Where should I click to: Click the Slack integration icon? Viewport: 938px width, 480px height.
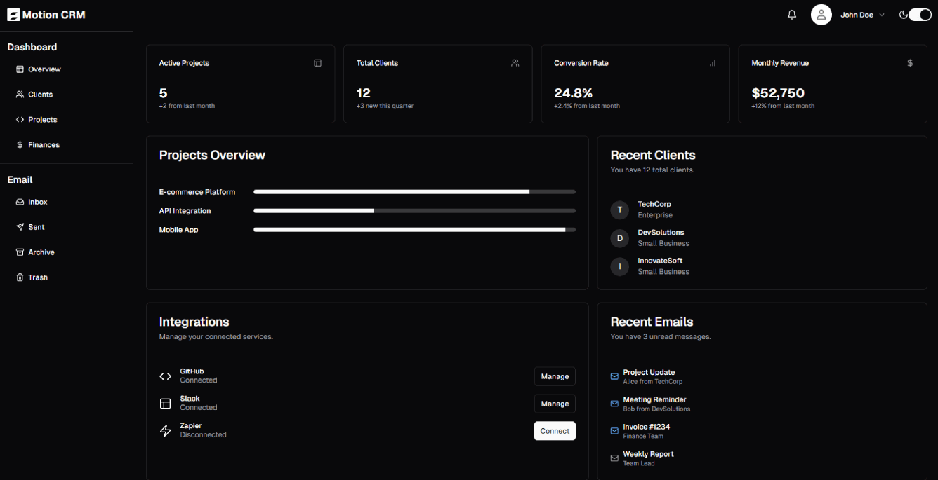click(x=165, y=403)
